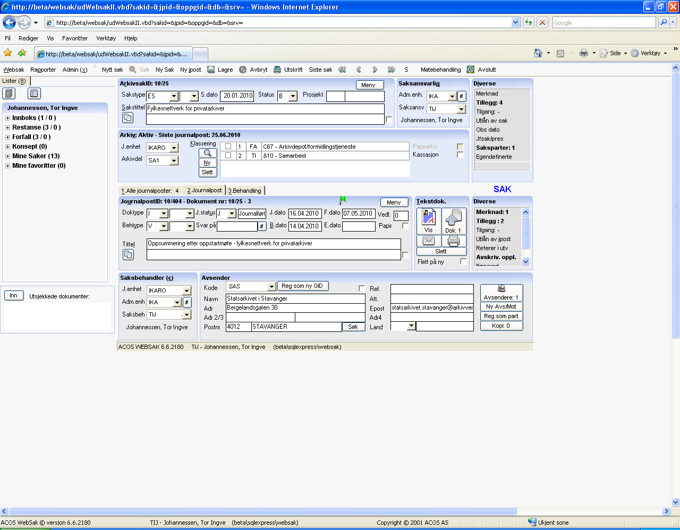The width and height of the screenshot is (680, 530).
Task: Click the Slett button in Tekstdok
Action: (441, 251)
